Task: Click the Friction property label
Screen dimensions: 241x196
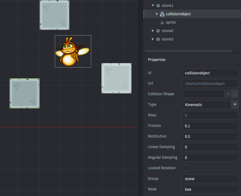Action: point(154,126)
